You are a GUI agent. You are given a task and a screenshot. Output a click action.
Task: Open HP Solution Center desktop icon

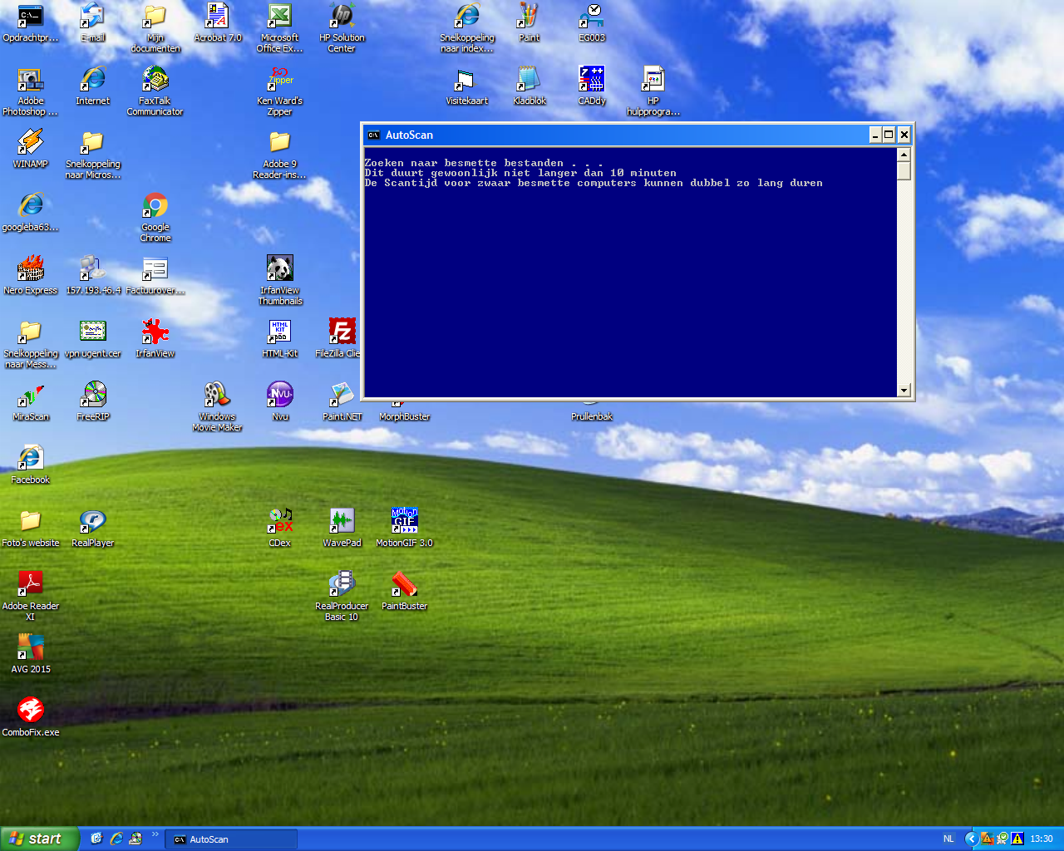pyautogui.click(x=342, y=28)
